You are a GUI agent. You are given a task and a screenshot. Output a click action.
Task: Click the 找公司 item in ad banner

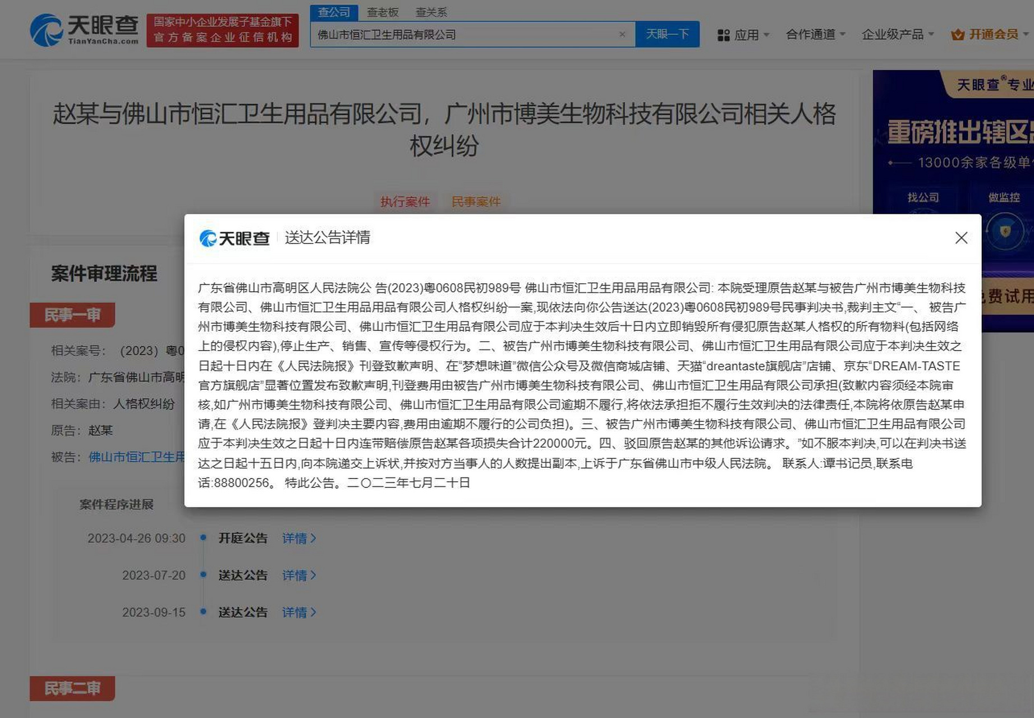pos(923,197)
